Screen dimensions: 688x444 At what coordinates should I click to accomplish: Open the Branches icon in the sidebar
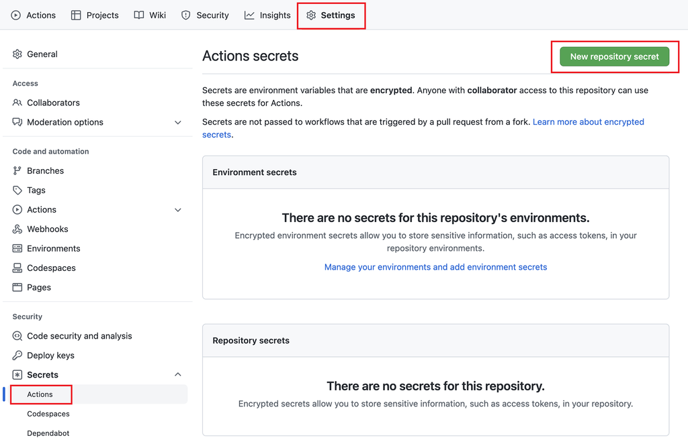[17, 170]
